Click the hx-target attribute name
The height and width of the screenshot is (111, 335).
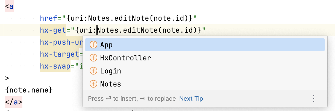59,54
